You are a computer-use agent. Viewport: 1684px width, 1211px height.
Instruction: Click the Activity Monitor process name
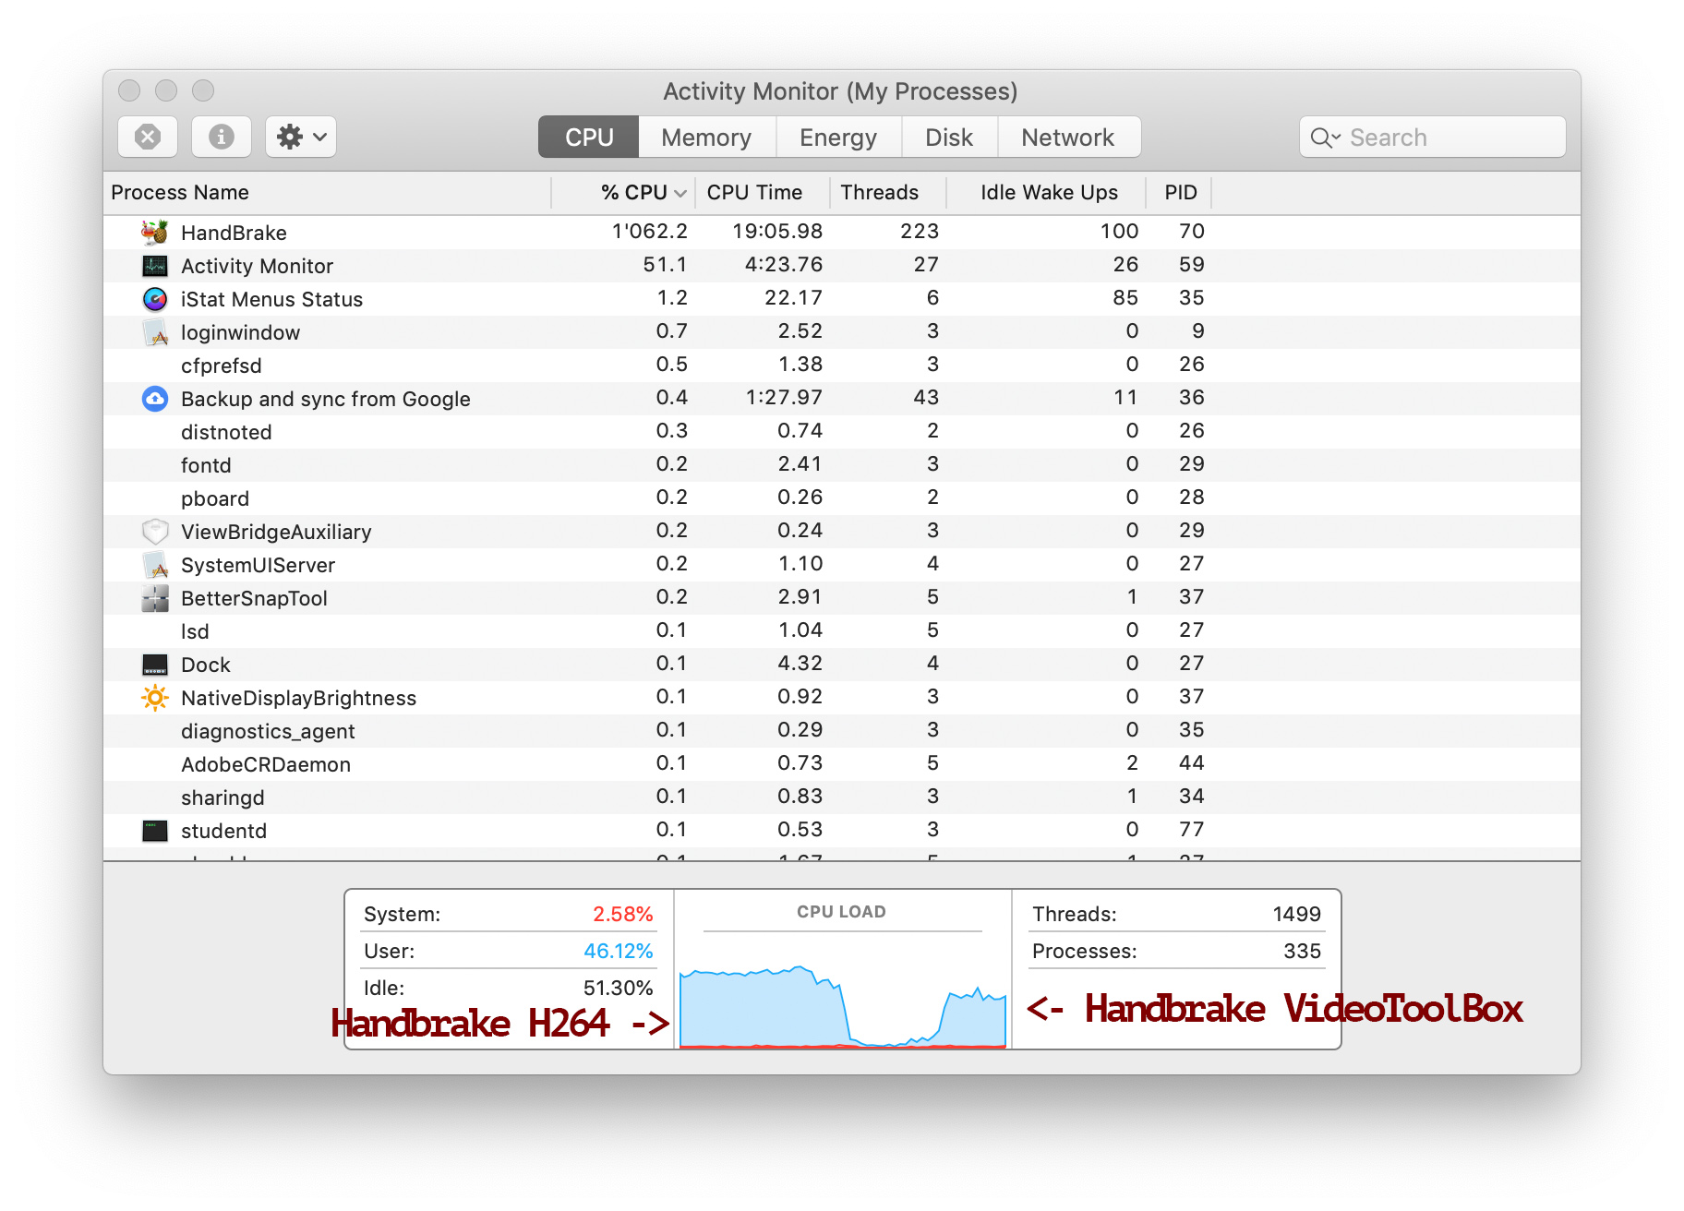tap(257, 266)
